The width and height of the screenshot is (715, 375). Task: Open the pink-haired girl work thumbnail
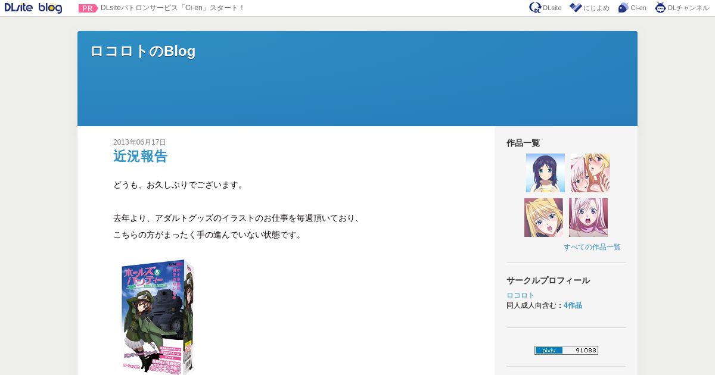click(588, 217)
